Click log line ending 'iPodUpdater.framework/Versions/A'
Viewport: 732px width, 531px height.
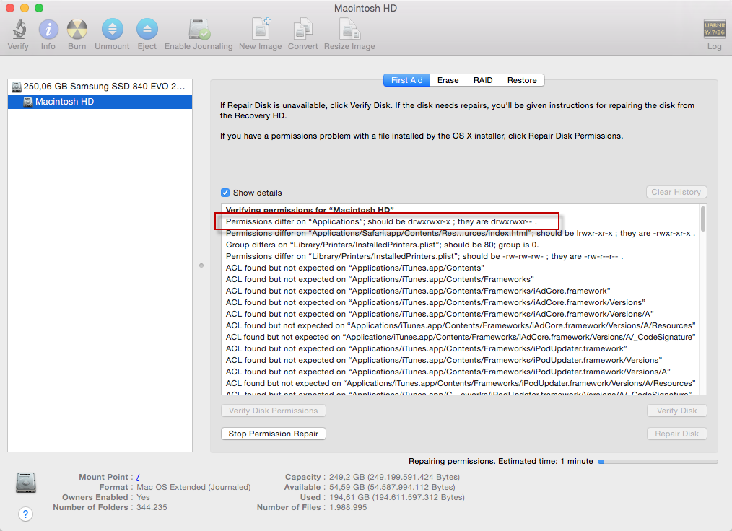point(448,372)
